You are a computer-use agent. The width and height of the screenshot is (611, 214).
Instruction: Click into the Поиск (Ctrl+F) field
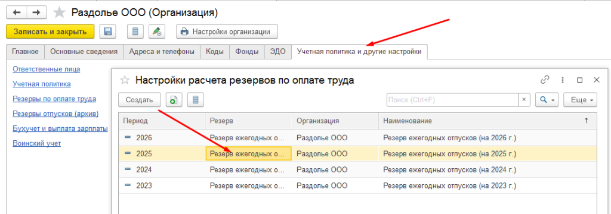[452, 100]
